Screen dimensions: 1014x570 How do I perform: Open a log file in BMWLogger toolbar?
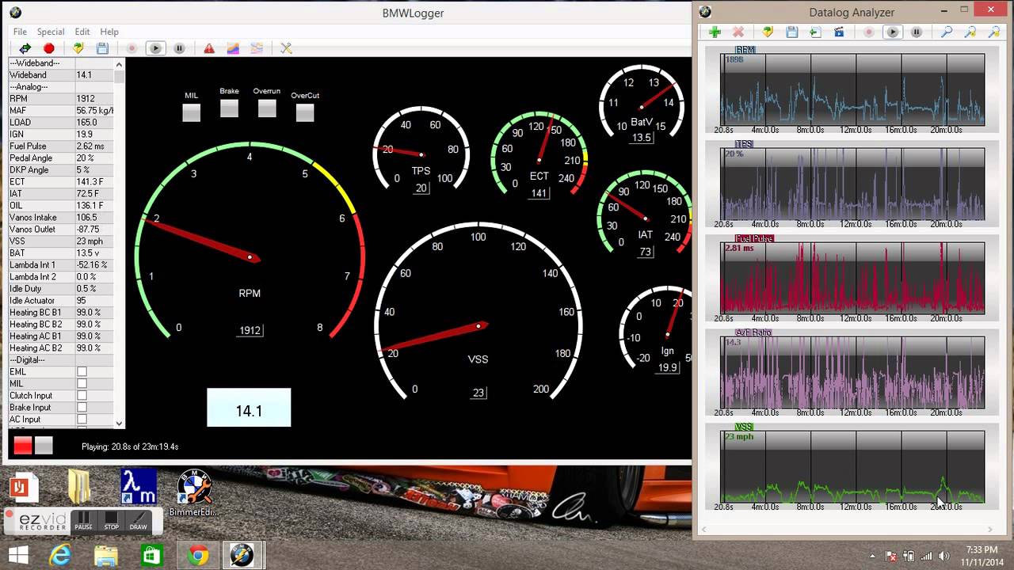pyautogui.click(x=78, y=48)
